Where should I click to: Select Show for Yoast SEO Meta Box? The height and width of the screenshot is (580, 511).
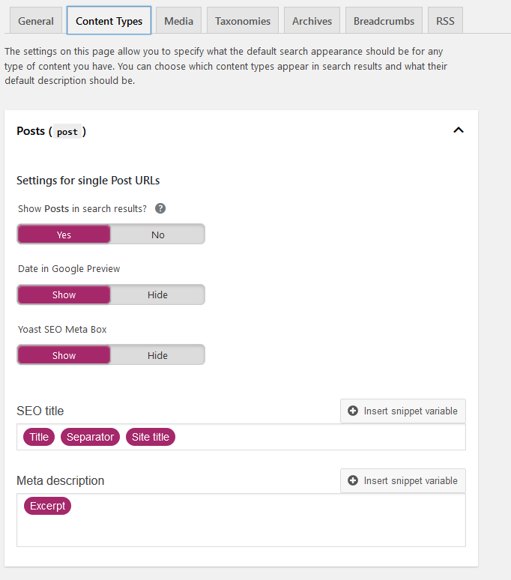64,355
